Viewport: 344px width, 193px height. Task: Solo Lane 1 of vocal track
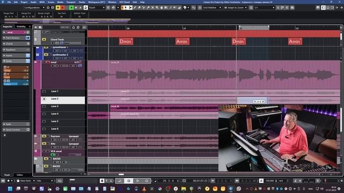tap(44, 92)
